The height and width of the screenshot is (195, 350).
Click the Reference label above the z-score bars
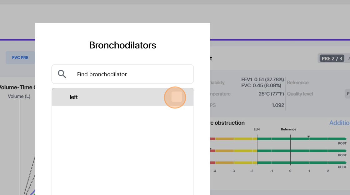pos(288,129)
